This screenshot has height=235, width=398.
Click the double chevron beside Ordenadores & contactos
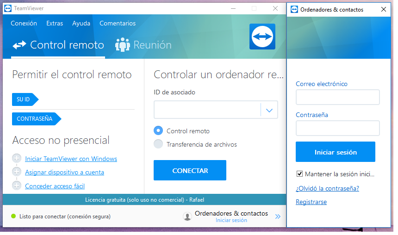[x=278, y=216]
